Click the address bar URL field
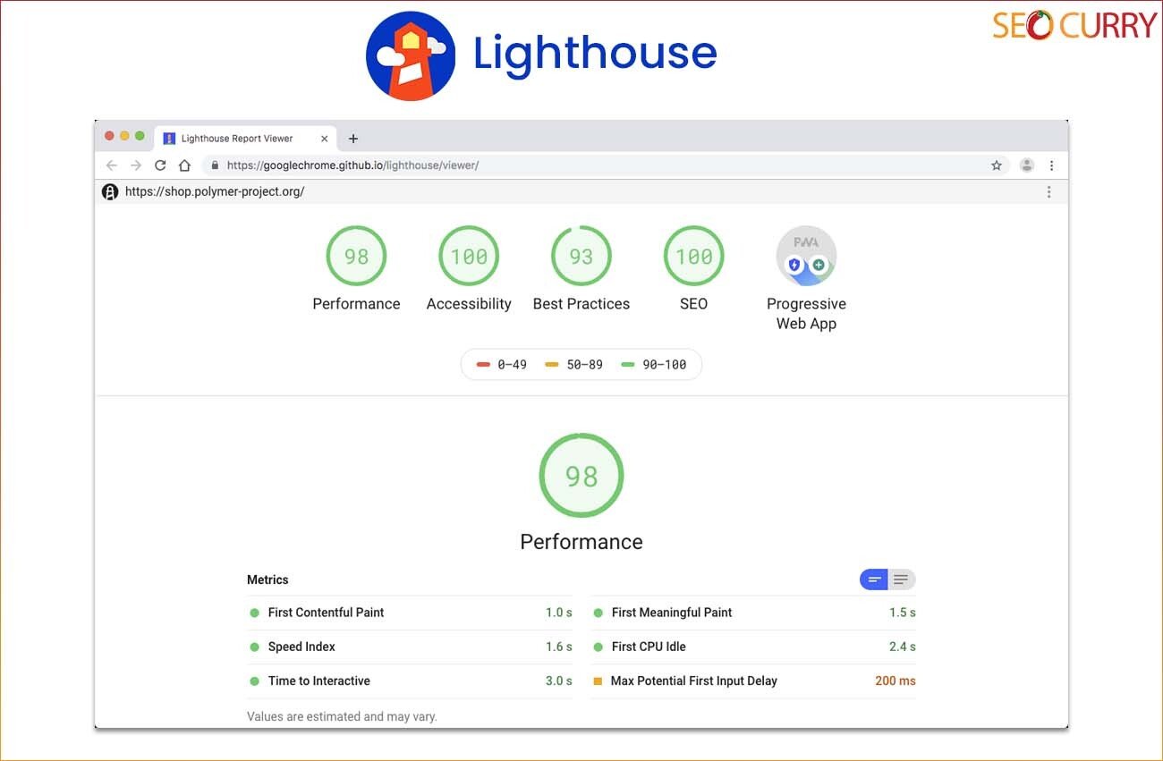 pos(606,165)
